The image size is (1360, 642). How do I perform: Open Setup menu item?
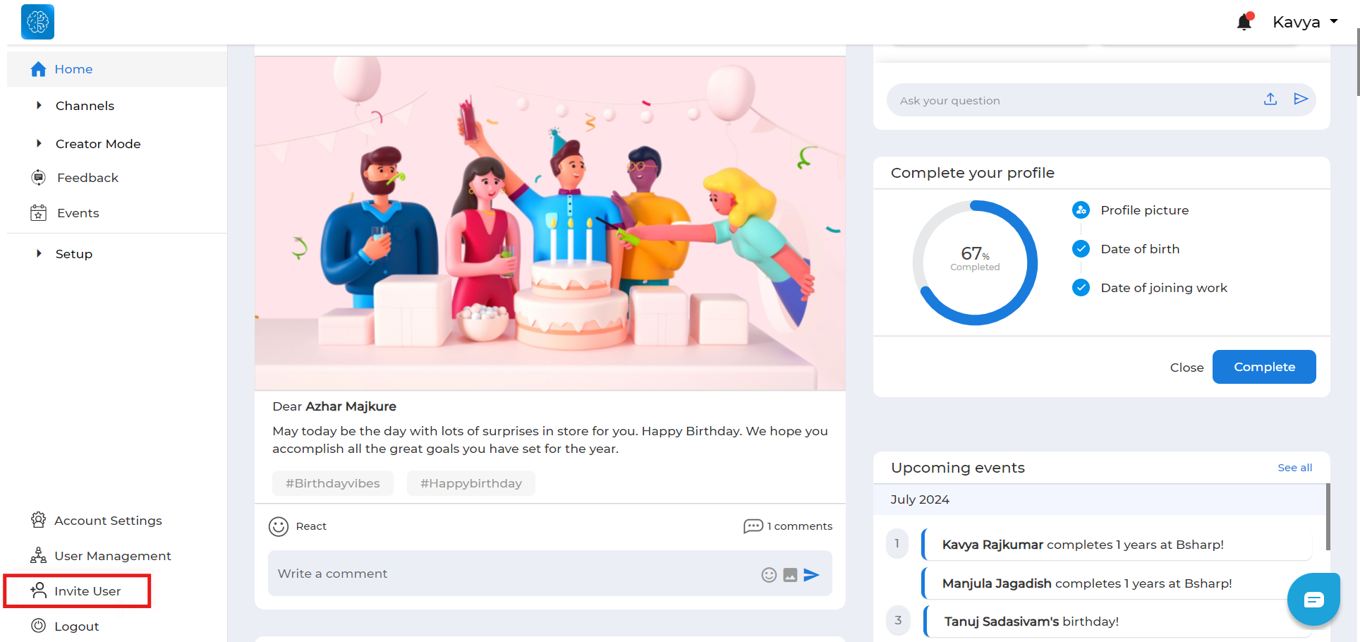coord(74,254)
